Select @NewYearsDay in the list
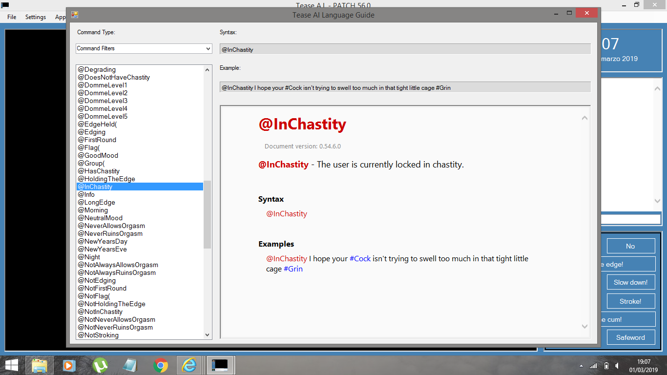The width and height of the screenshot is (667, 375). coord(140,241)
